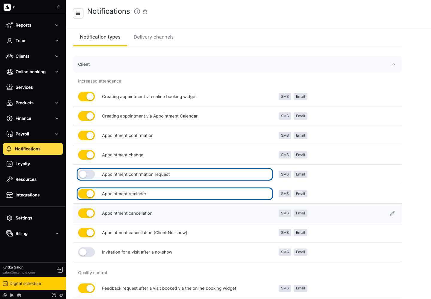Screen dimensions: 431x299
Task: Click the Online booking globe icon
Action: click(x=10, y=72)
